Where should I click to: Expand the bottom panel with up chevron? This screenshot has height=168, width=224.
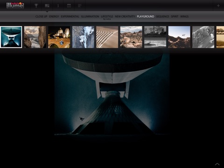point(217,164)
